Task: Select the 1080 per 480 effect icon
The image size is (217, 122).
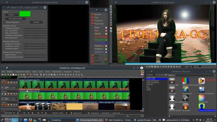Action: 172,81
